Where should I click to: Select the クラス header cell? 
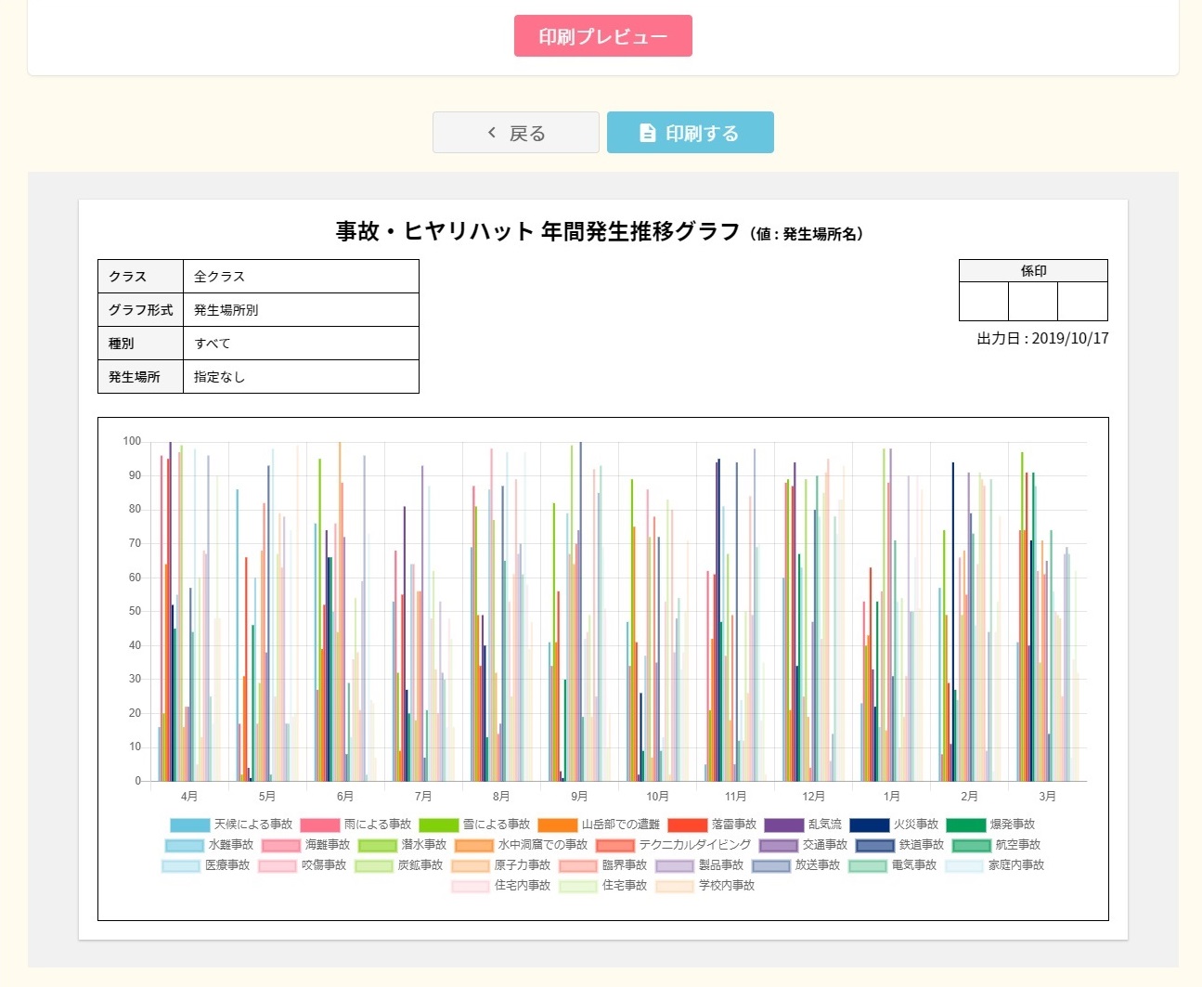pyautogui.click(x=140, y=277)
